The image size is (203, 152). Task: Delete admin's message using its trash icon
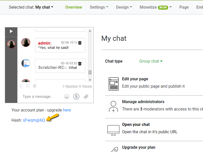80,43
